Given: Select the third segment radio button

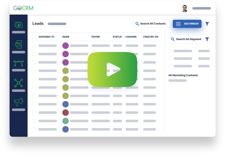Looking at the screenshot, I should click(170, 66).
